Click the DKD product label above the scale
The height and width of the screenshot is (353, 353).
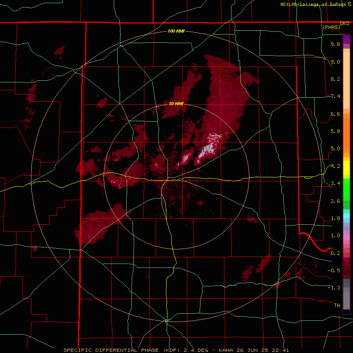point(345,24)
